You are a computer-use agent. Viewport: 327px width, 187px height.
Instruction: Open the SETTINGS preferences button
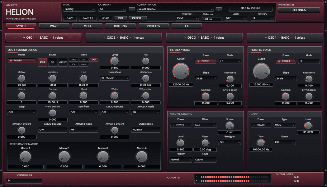pyautogui.click(x=299, y=10)
